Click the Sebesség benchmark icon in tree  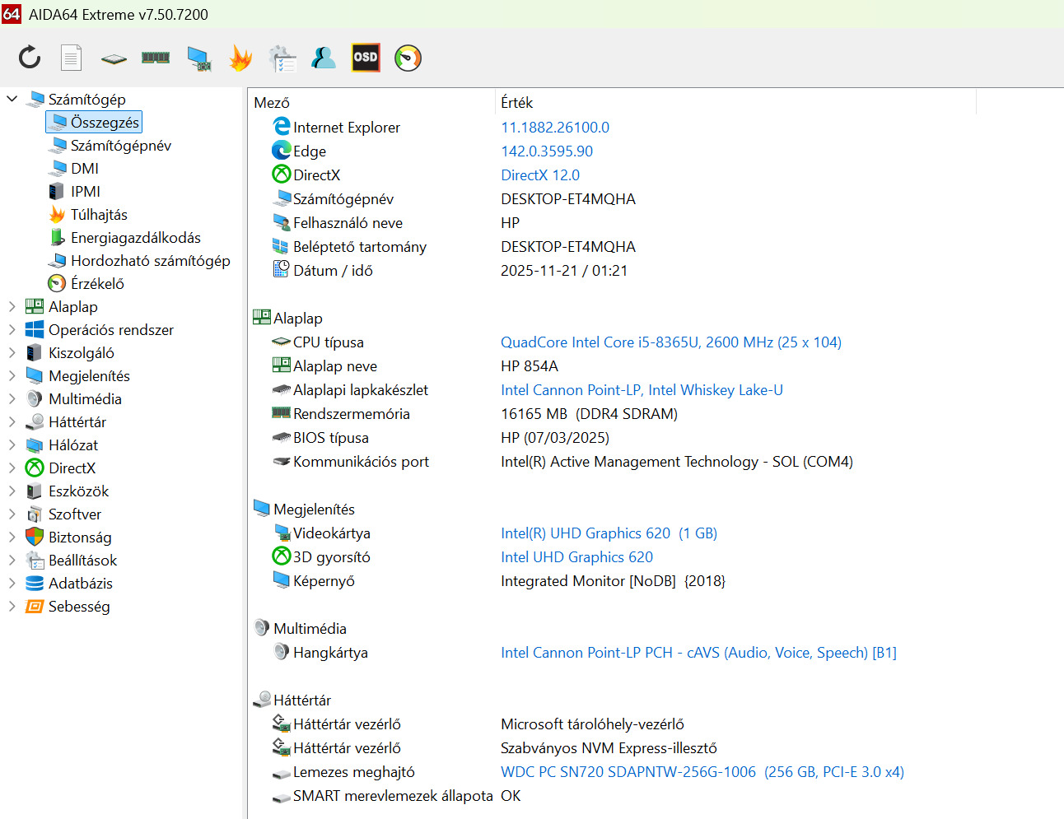pos(35,606)
